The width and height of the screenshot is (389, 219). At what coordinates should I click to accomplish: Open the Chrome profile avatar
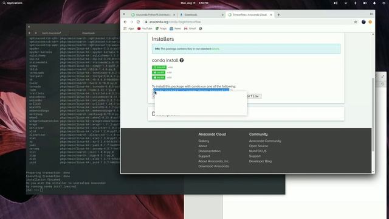(363, 22)
